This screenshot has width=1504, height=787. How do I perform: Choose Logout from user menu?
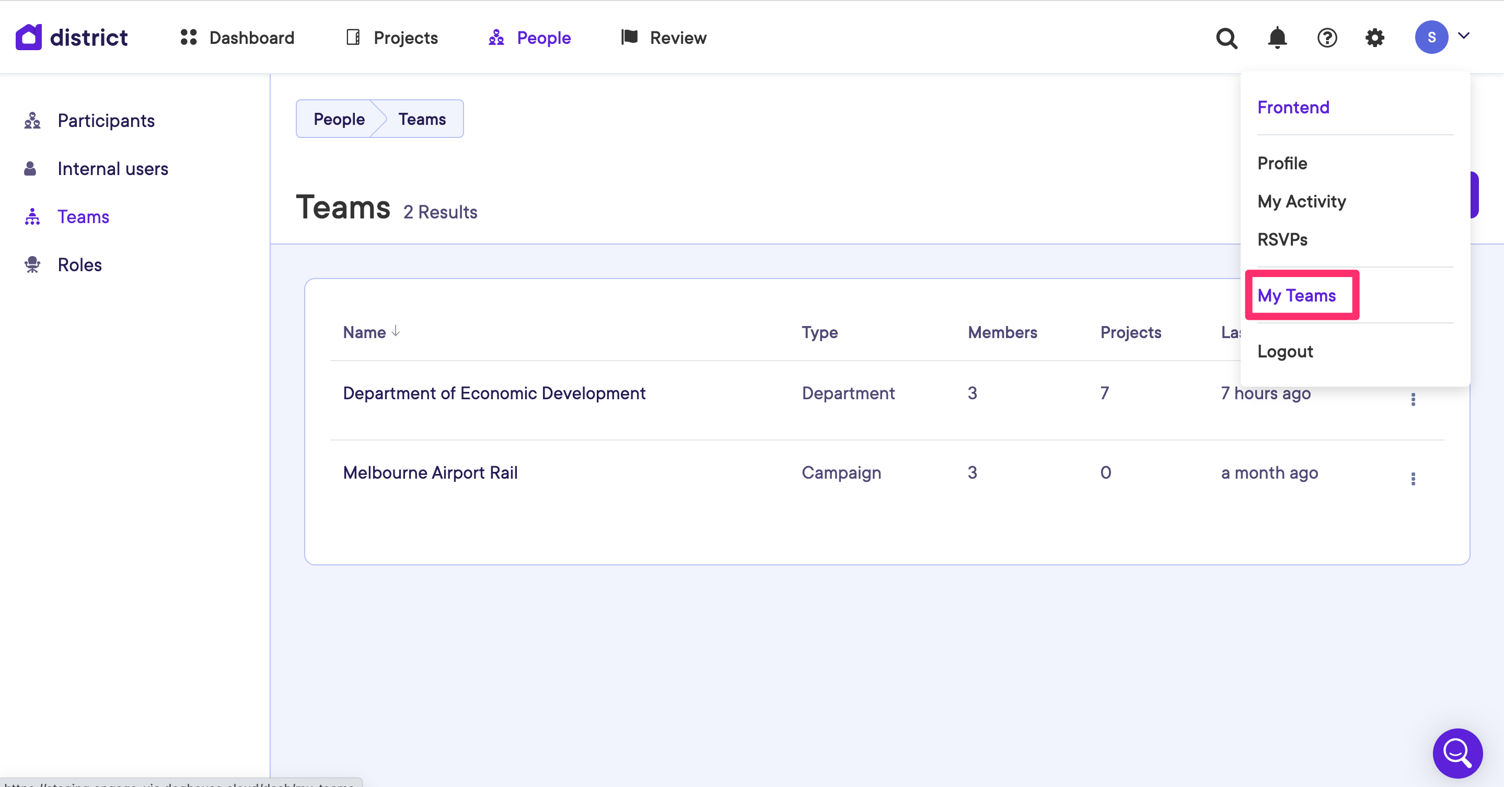(1285, 352)
